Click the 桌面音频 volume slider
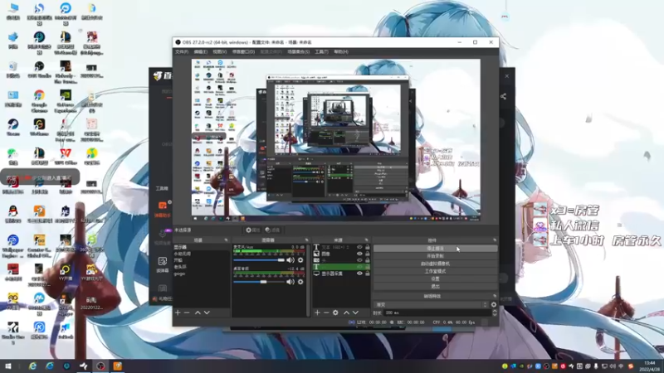This screenshot has height=373, width=664. click(x=259, y=282)
